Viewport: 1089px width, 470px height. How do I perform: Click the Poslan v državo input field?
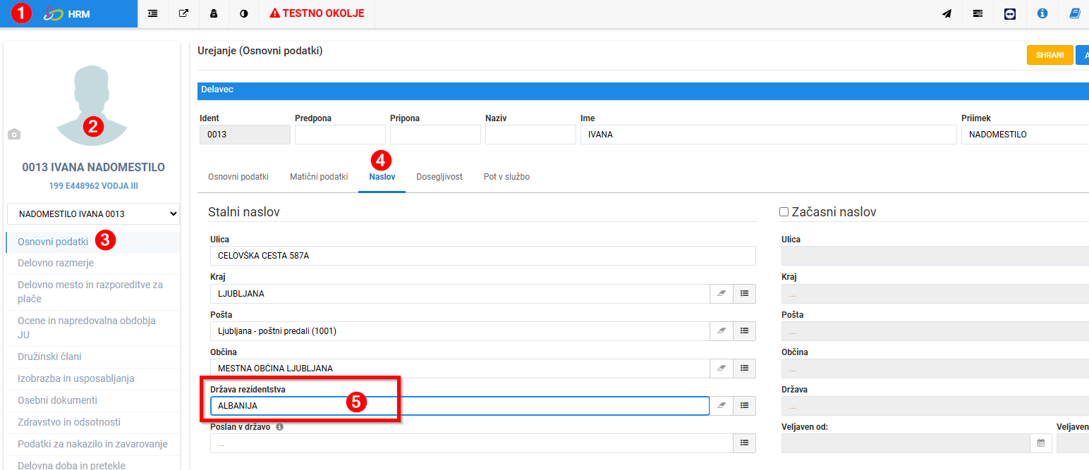471,443
